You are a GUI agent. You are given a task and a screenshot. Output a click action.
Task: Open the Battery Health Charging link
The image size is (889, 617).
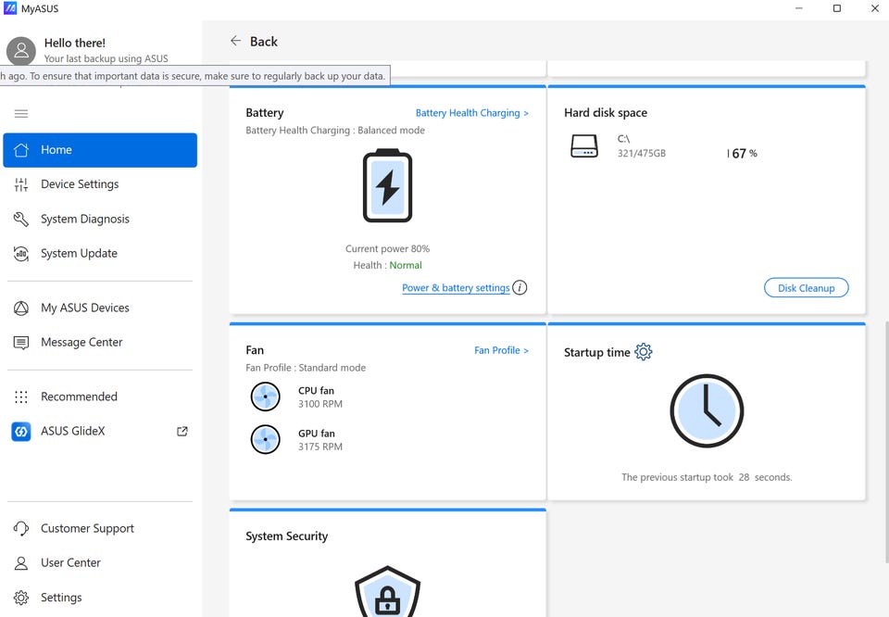pyautogui.click(x=471, y=113)
